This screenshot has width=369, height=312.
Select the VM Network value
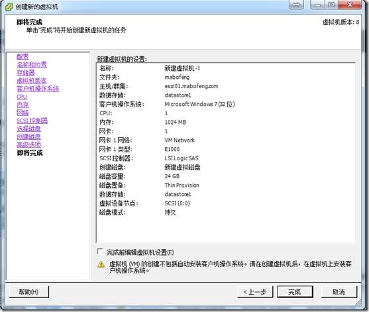(x=180, y=140)
